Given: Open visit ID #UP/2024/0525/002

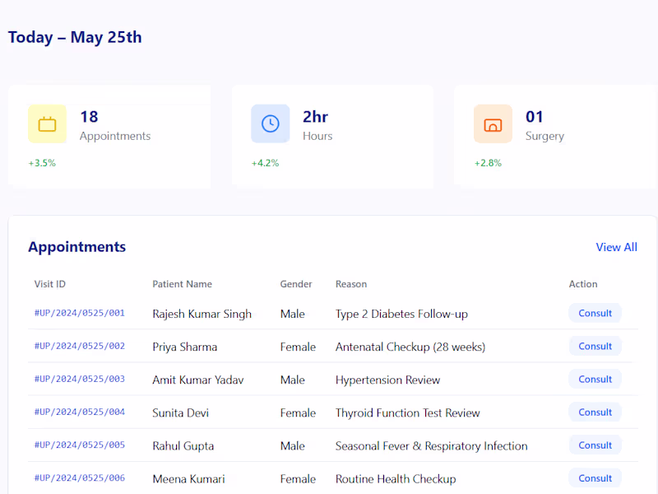Looking at the screenshot, I should tap(80, 347).
